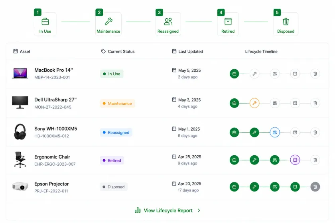This screenshot has height=223, width=335.
Task: Click the Apr 28, 2025 date
Action: [x=189, y=156]
